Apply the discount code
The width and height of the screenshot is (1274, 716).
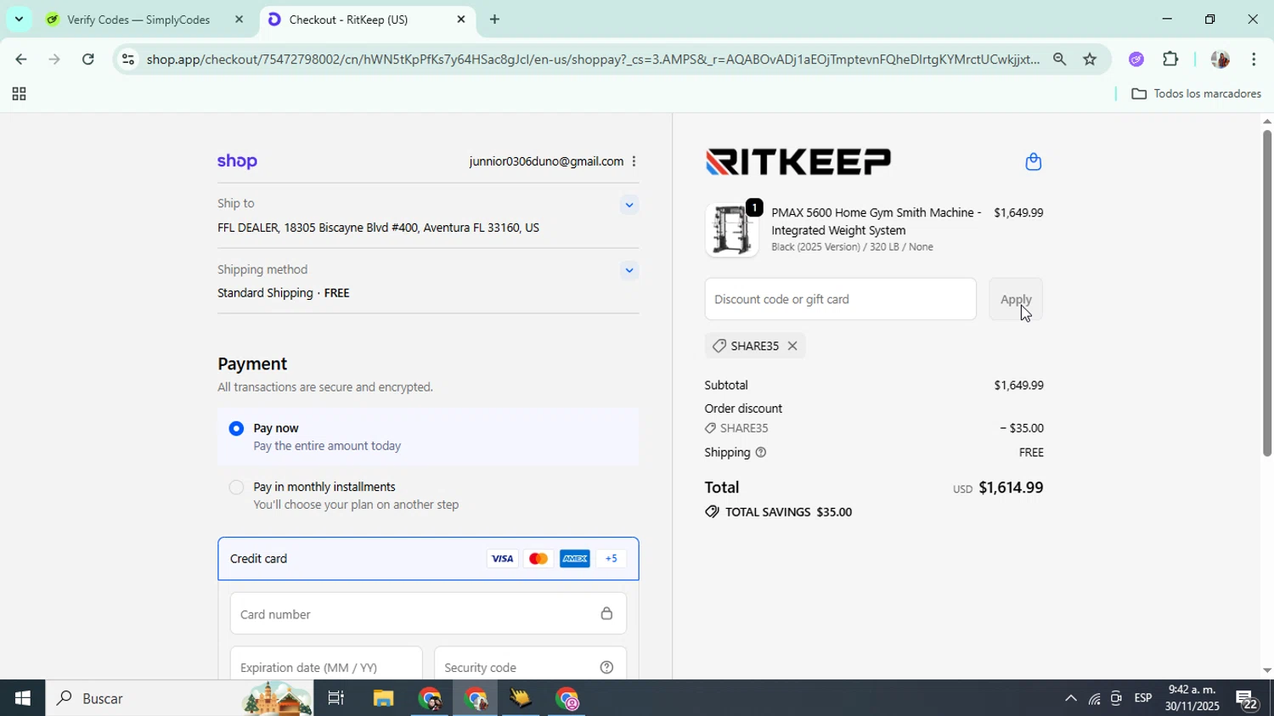[1016, 299]
